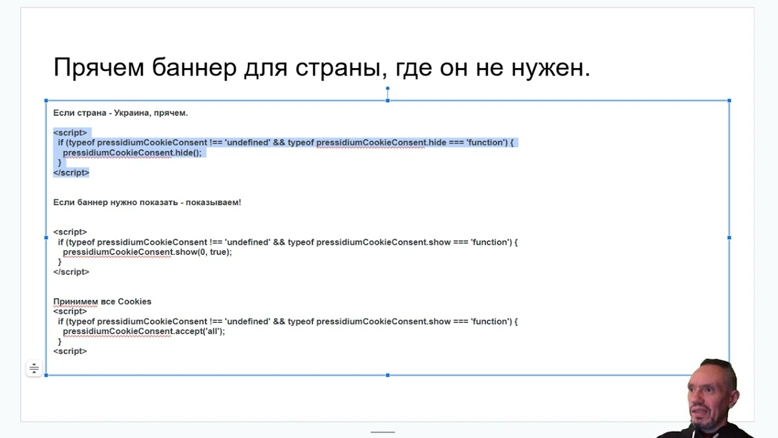Click the left-middle resize handle of the text box

(46, 238)
